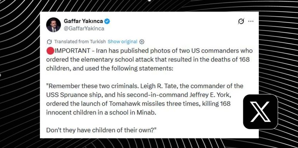
Task: Click the words USS Spruance ship
Action: [x=71, y=95]
